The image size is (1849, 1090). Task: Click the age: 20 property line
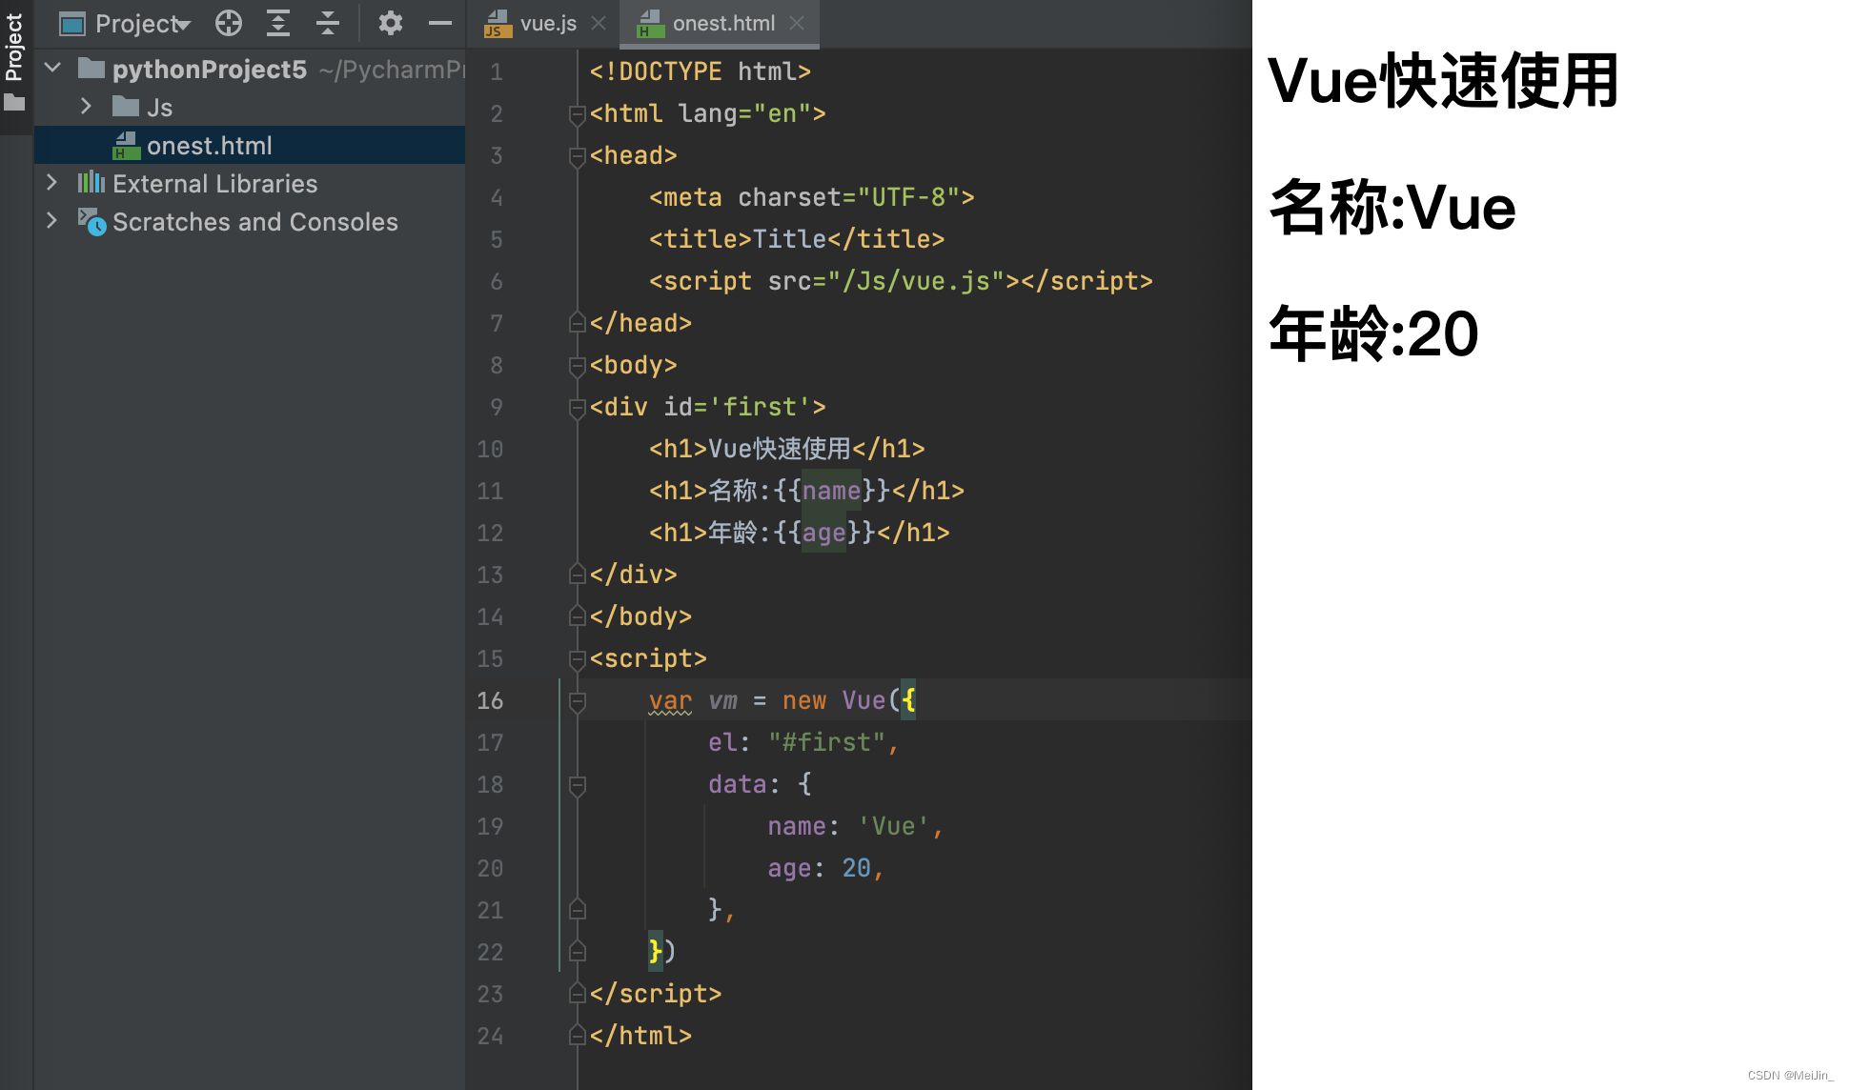[825, 868]
